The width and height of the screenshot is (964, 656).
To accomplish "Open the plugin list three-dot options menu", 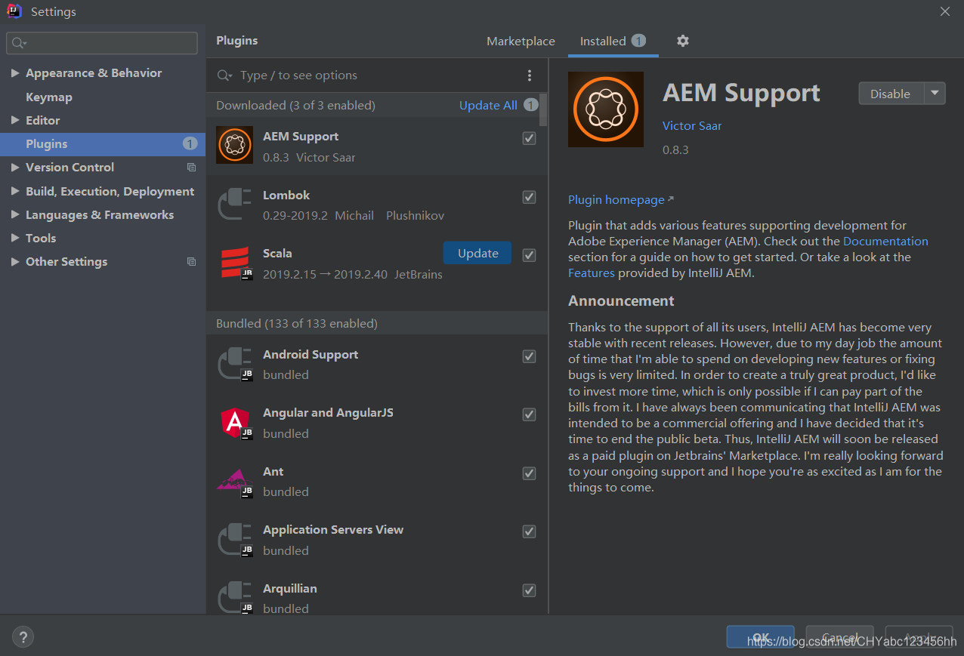I will pos(530,75).
